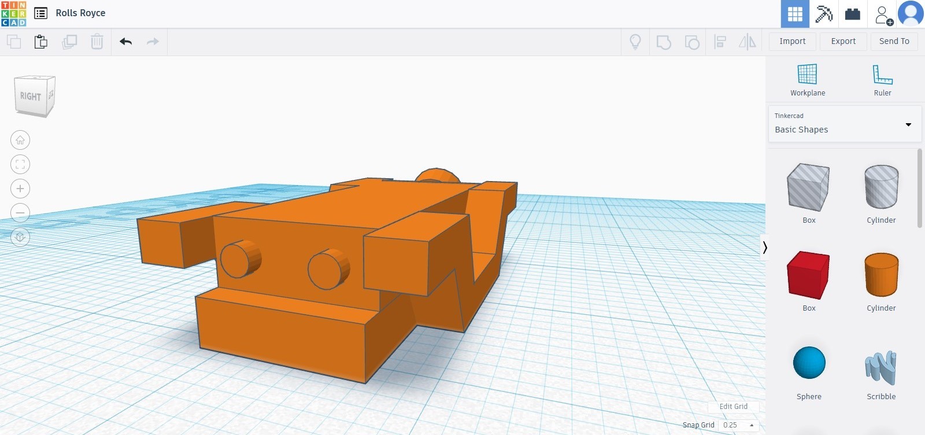This screenshot has width=925, height=435.
Task: Pick the striped hole Cylinder shape
Action: click(x=881, y=186)
